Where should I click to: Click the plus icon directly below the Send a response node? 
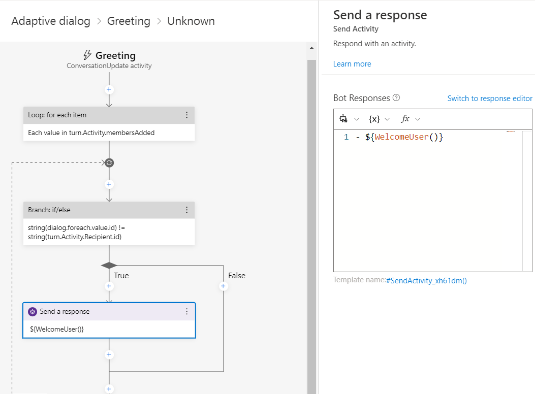(109, 354)
